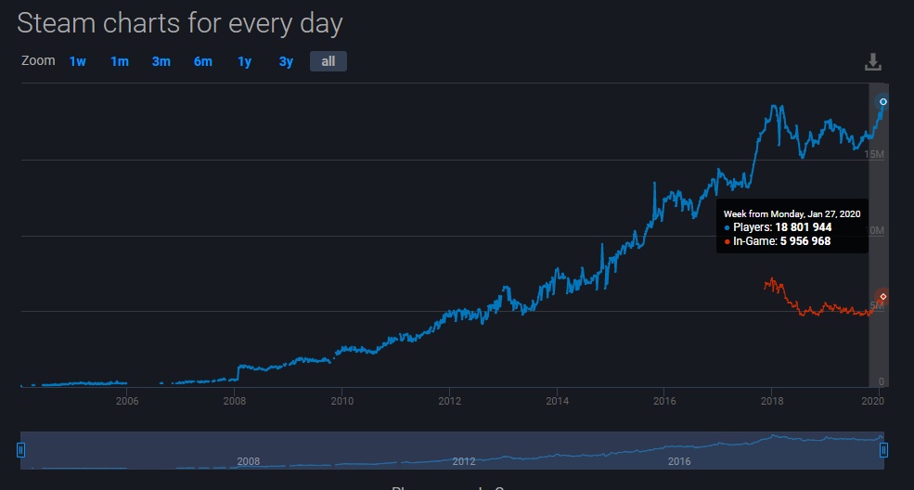Click the blue Players data point marker
Viewport: 914px width, 490px height.
[x=883, y=101]
